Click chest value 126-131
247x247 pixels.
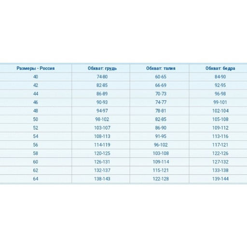[102, 162]
